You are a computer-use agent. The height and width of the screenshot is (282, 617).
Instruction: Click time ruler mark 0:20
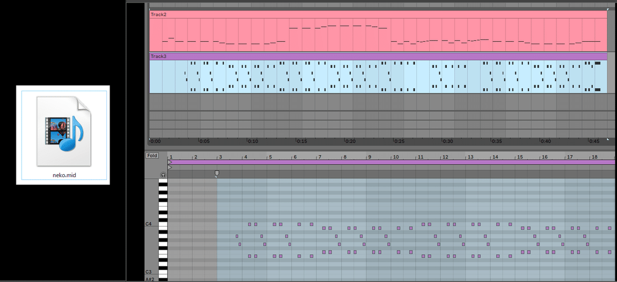351,141
